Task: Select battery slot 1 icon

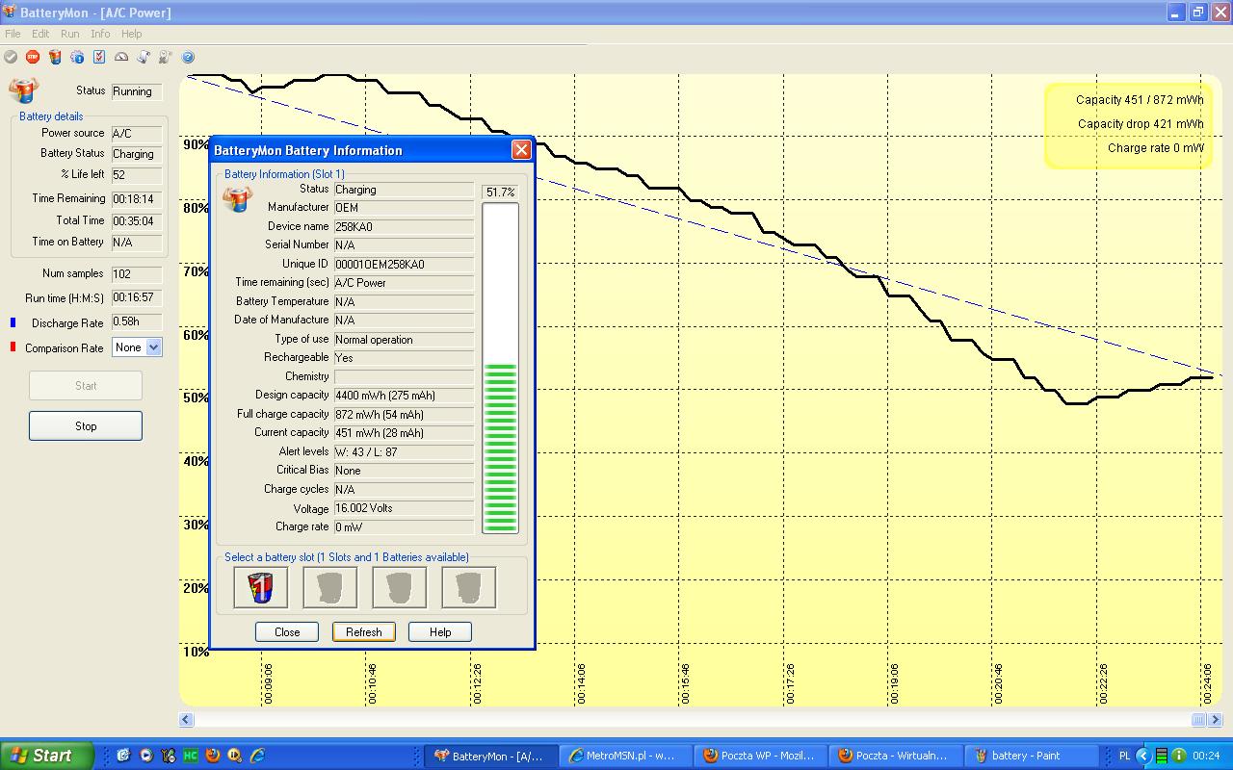Action: coord(261,587)
